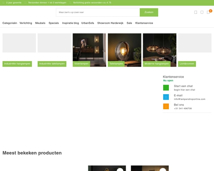This screenshot has width=214, height=171.
Task: Open the Moderne hanglampen category image
Action: [160, 50]
